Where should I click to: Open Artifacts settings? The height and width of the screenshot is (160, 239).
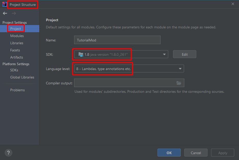click(17, 57)
